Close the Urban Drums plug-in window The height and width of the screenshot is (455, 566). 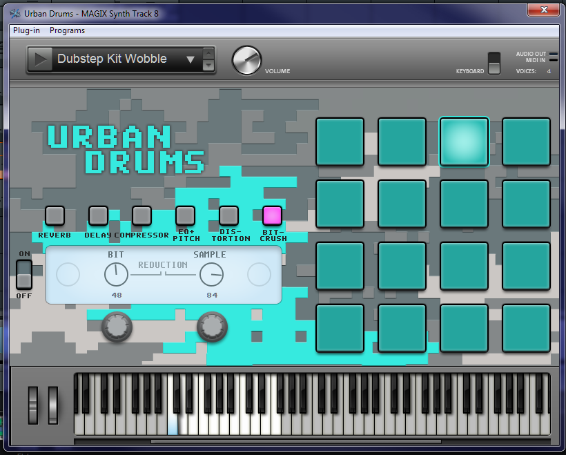click(x=544, y=10)
